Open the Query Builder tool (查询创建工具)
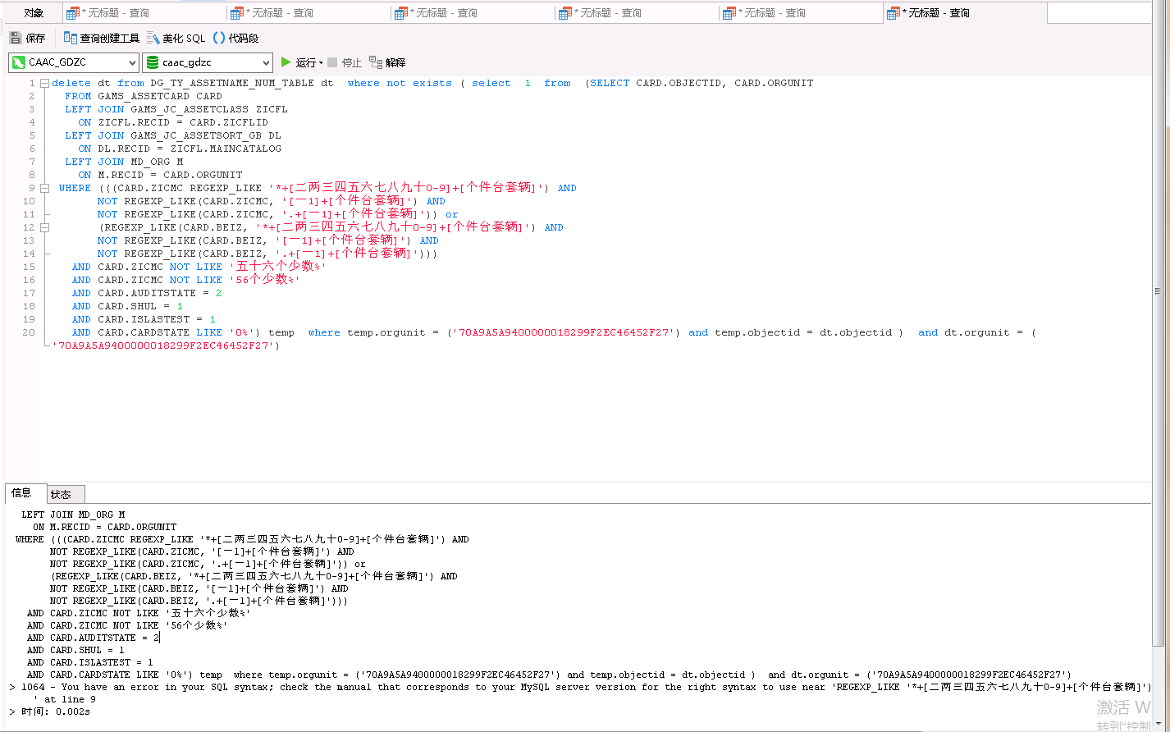The image size is (1170, 732). (x=71, y=38)
